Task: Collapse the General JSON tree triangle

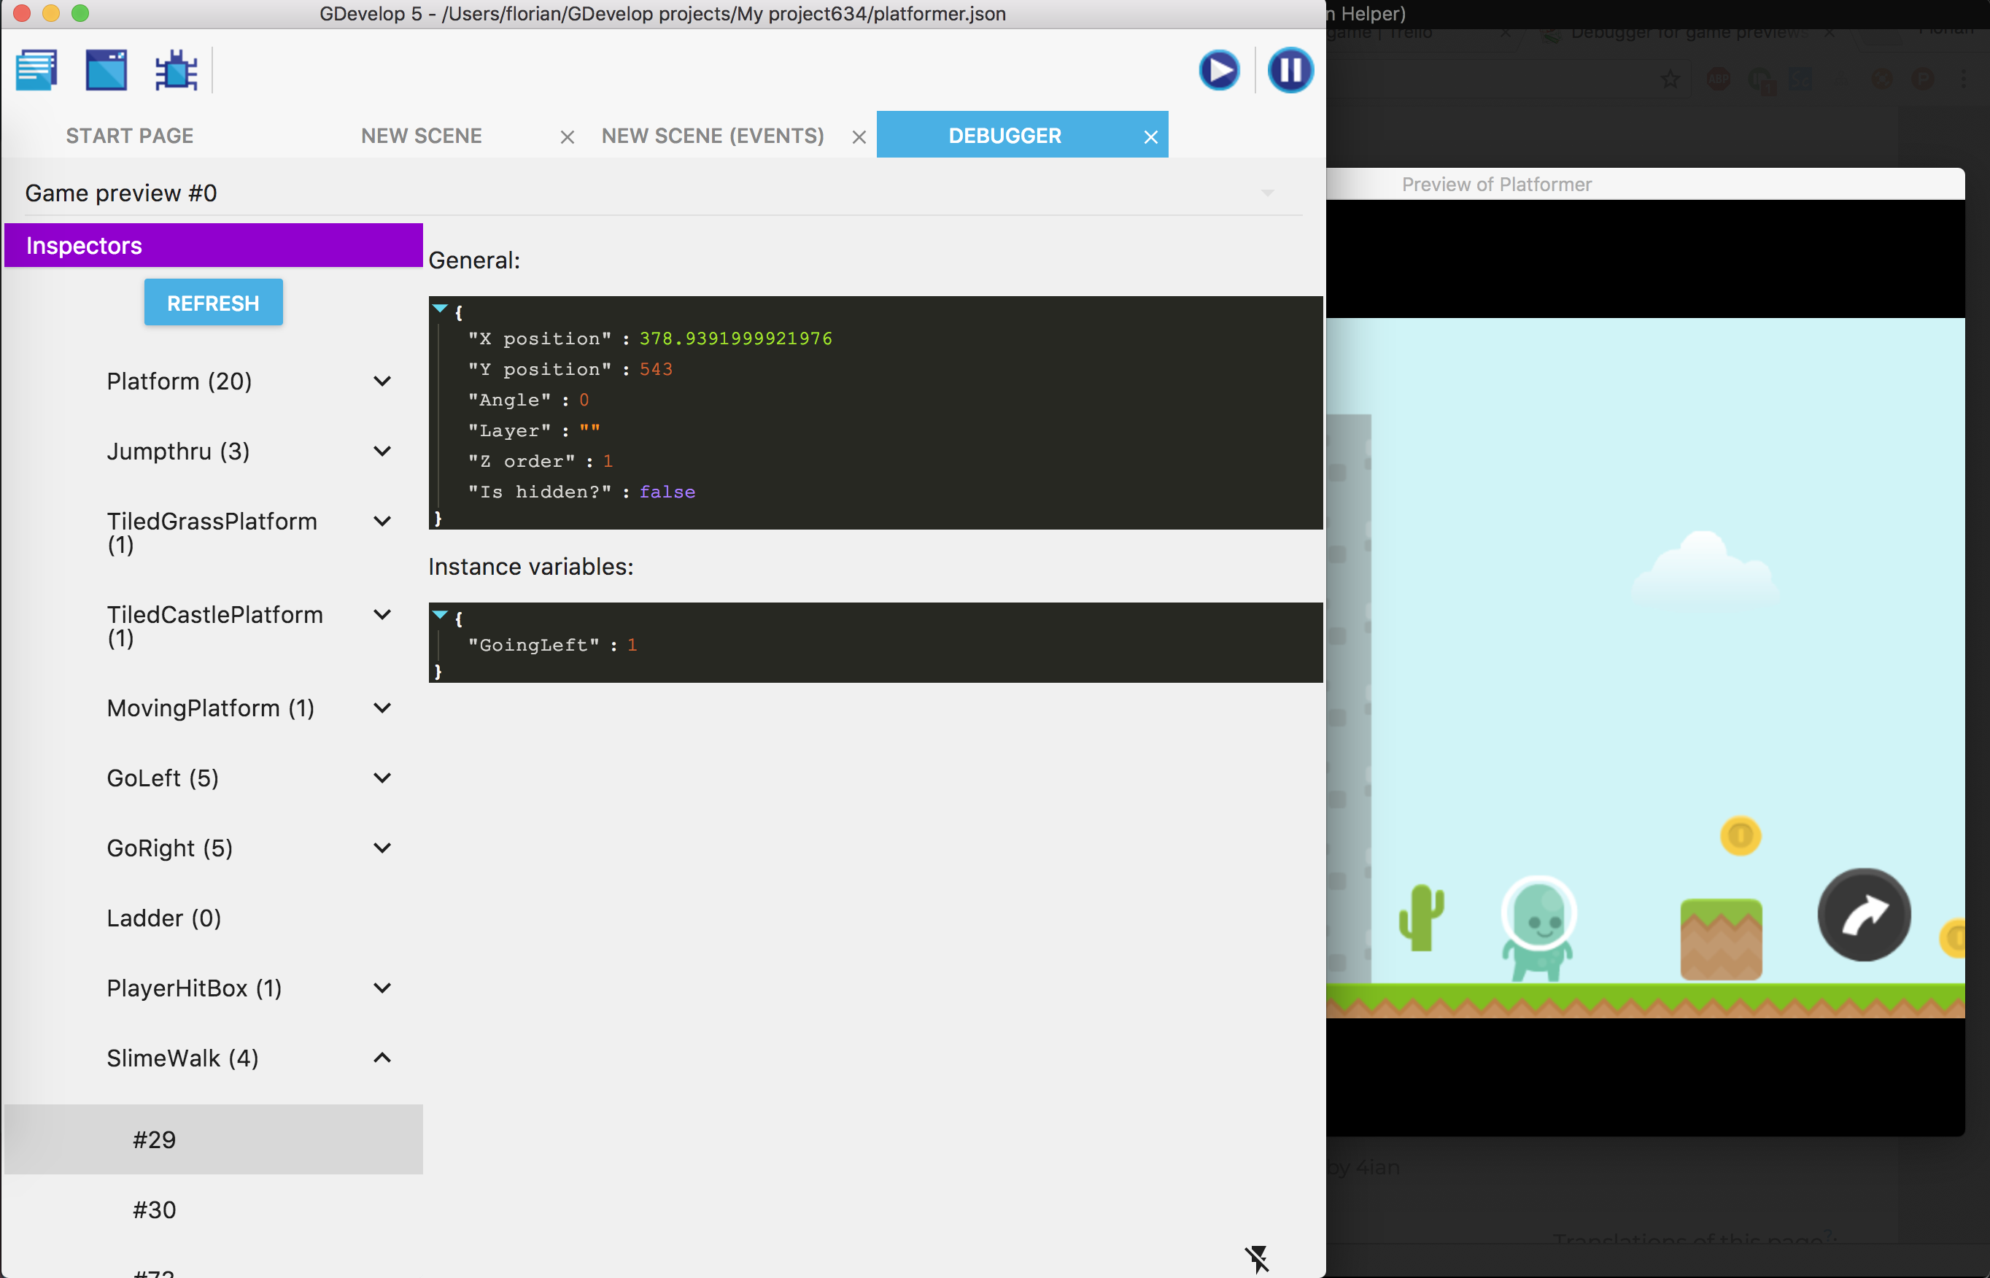Action: tap(440, 309)
